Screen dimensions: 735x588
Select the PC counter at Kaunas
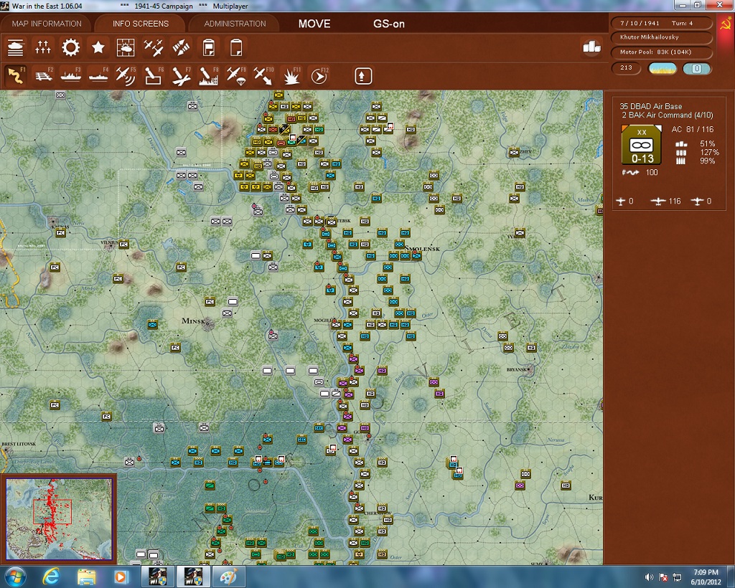[x=60, y=232]
